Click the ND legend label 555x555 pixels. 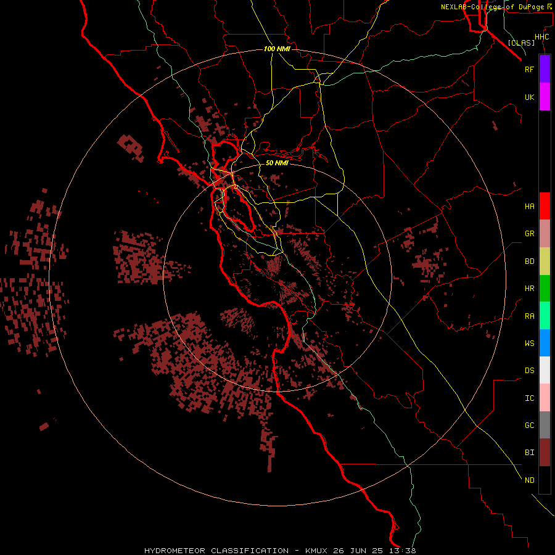(x=529, y=480)
